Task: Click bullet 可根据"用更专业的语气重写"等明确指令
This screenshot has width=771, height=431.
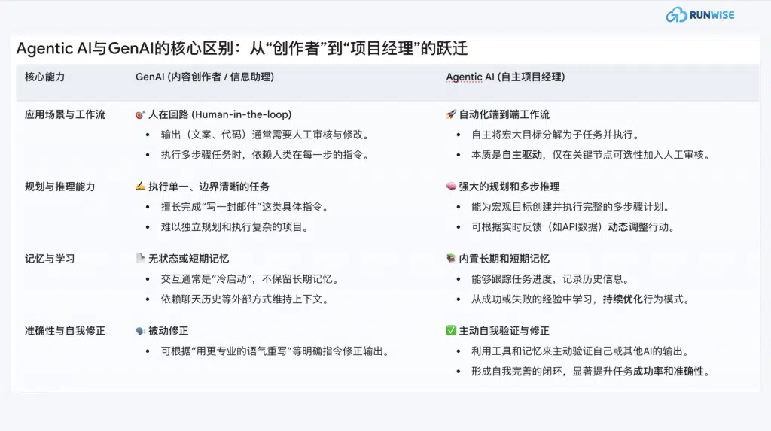Action: point(277,351)
